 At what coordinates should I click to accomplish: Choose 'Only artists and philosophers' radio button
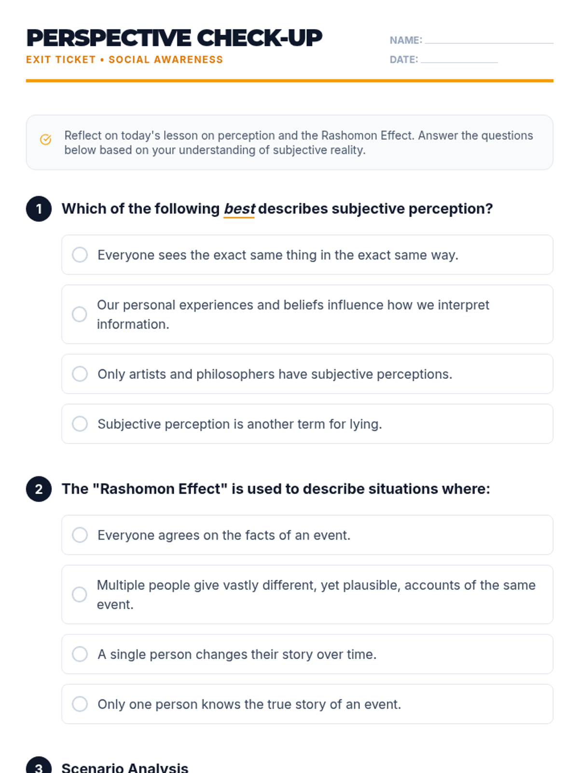[80, 374]
